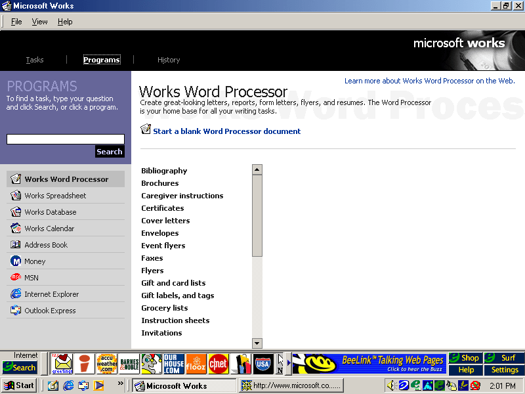This screenshot has height=394, width=525.
Task: Open Internet Explorer from the programs list
Action: tap(51, 294)
